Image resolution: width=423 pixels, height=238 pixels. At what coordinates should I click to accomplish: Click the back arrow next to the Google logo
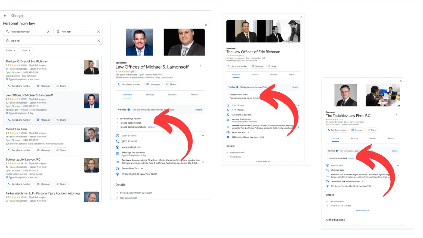(x=5, y=16)
